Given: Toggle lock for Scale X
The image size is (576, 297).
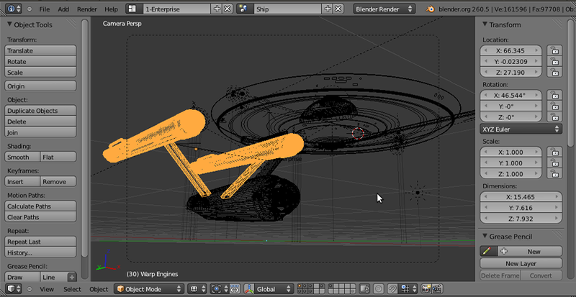Looking at the screenshot, I should point(554,152).
